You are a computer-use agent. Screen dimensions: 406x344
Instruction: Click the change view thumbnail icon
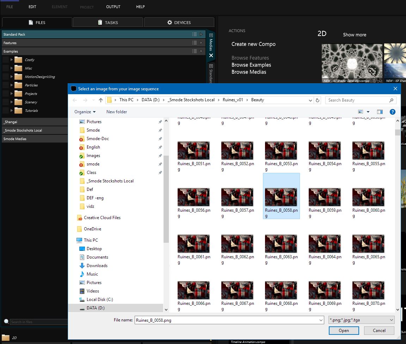360,112
